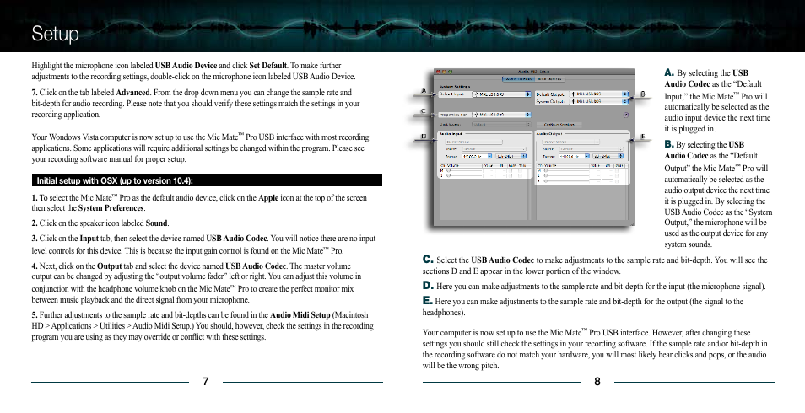Click the Configure Speakers button
The height and width of the screenshot is (413, 805).
click(x=559, y=125)
